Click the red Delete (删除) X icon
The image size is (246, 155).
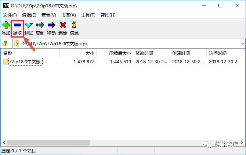(x=63, y=25)
